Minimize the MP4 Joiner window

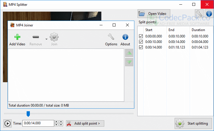(x=101, y=25)
